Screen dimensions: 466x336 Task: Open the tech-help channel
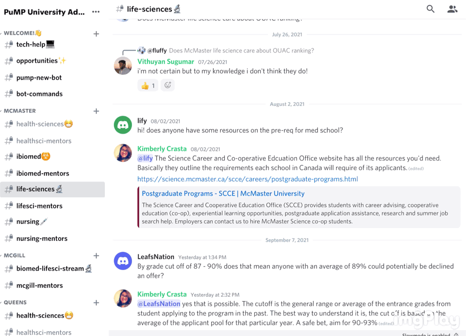click(x=31, y=44)
